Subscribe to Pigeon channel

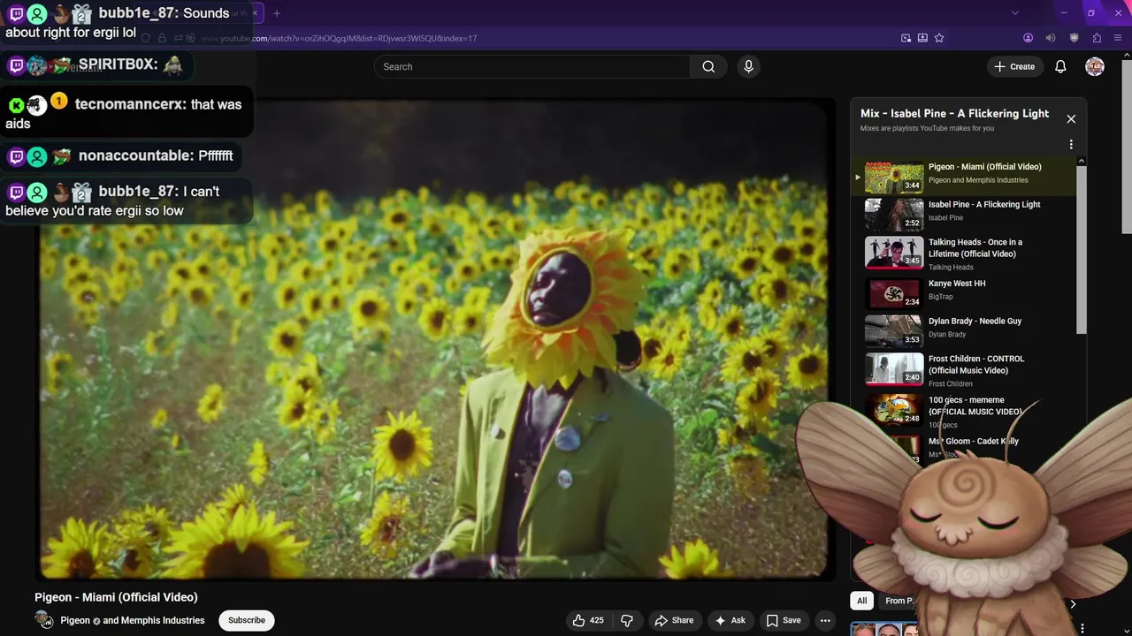247,620
